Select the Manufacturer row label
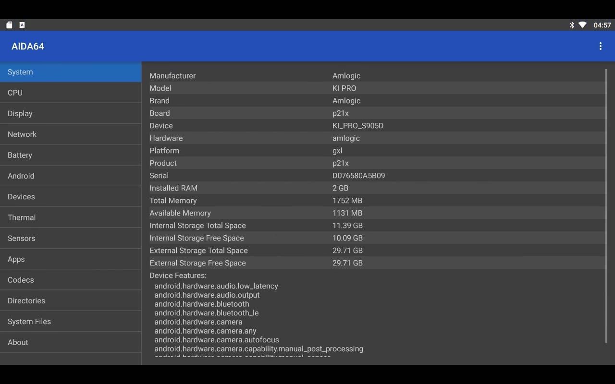 (x=172, y=76)
